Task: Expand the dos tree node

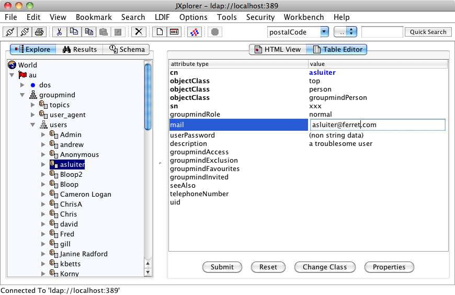Action: point(22,85)
